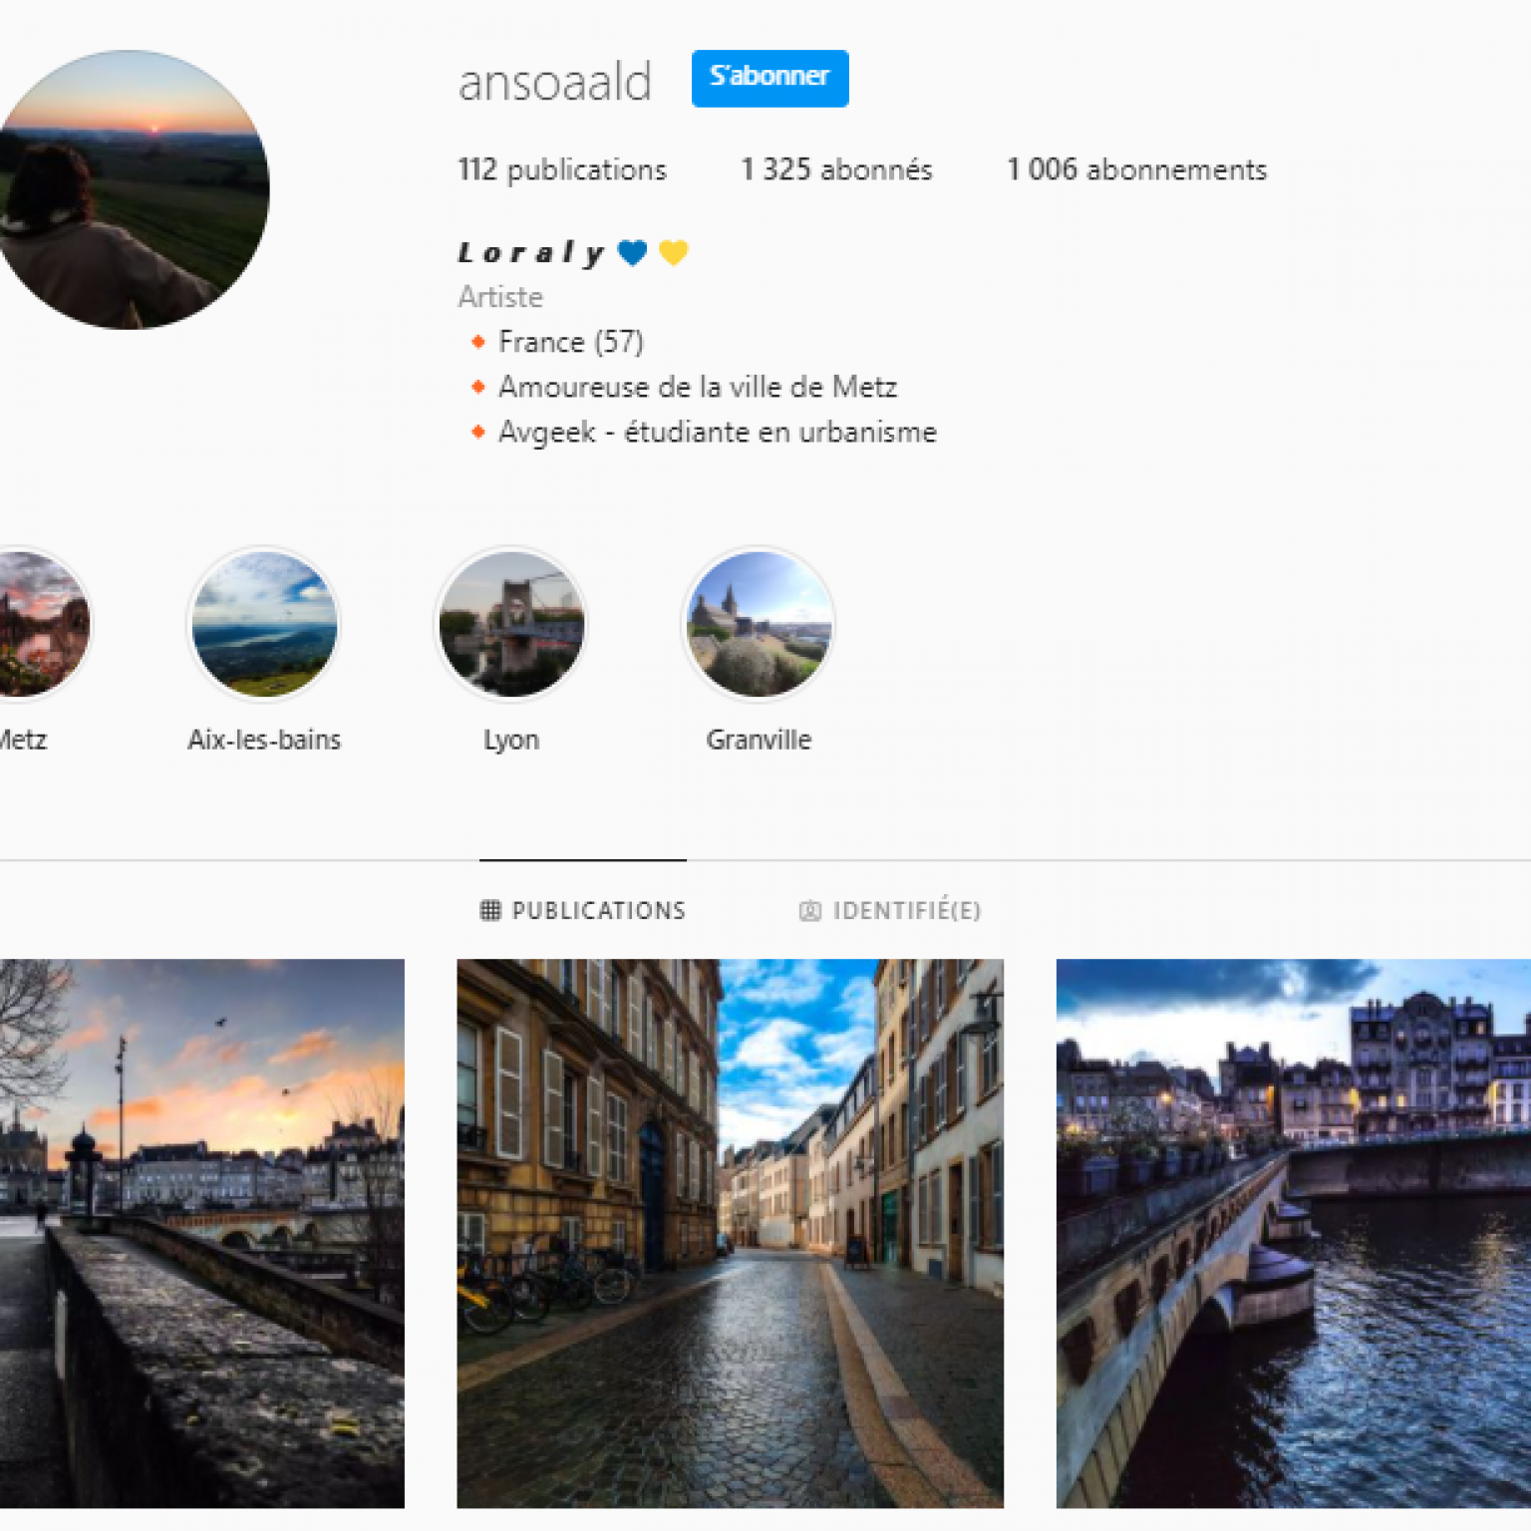Viewport: 1531px width, 1531px height.
Task: Switch to the PUBLICATIONS tab
Action: coord(583,910)
